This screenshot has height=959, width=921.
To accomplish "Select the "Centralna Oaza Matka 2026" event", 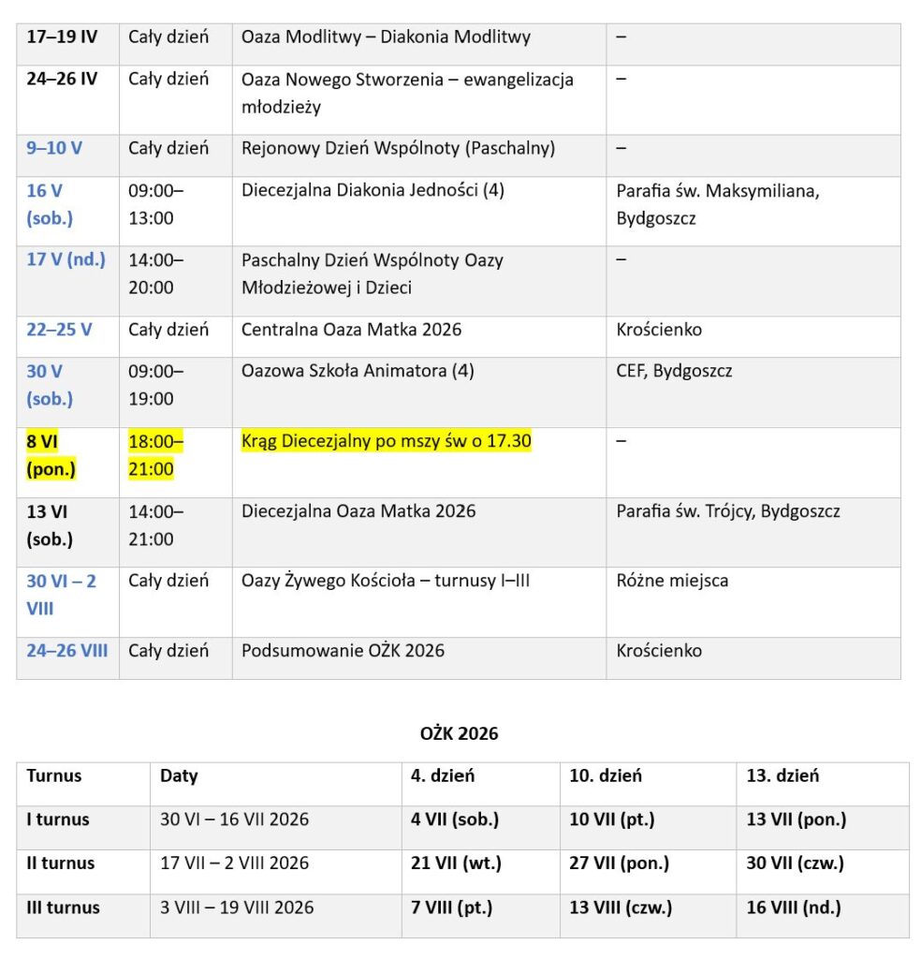I will point(351,330).
